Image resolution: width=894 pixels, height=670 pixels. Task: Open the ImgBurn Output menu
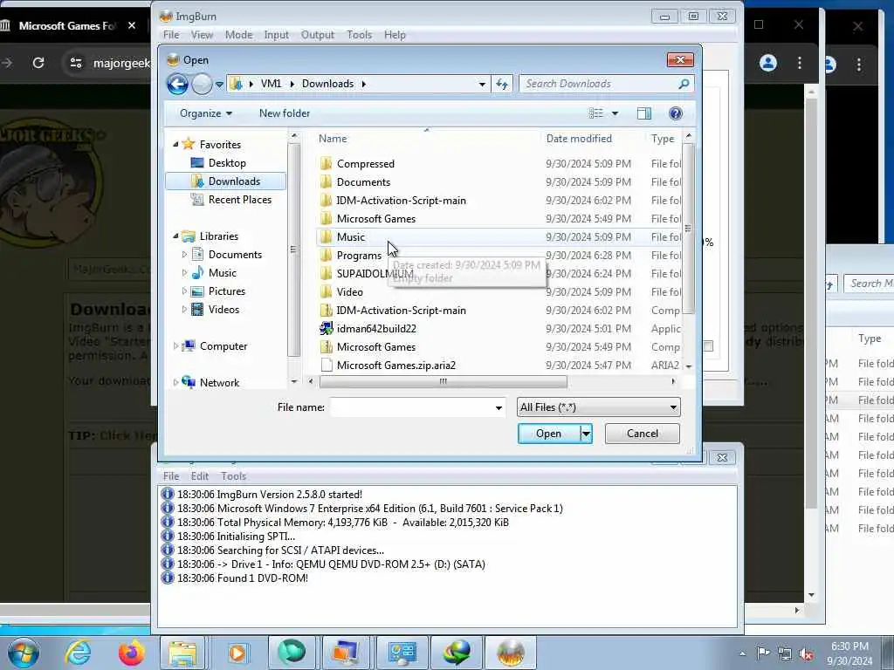[x=318, y=35]
